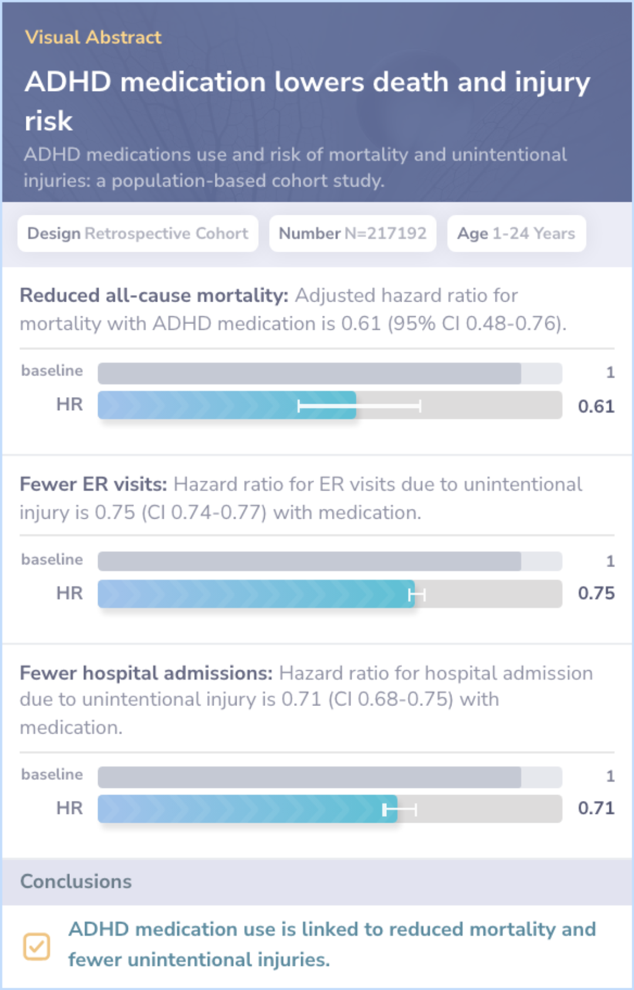Click the "Fewer ER visits" heading
Viewport: 634px width, 990px height.
[x=93, y=485]
